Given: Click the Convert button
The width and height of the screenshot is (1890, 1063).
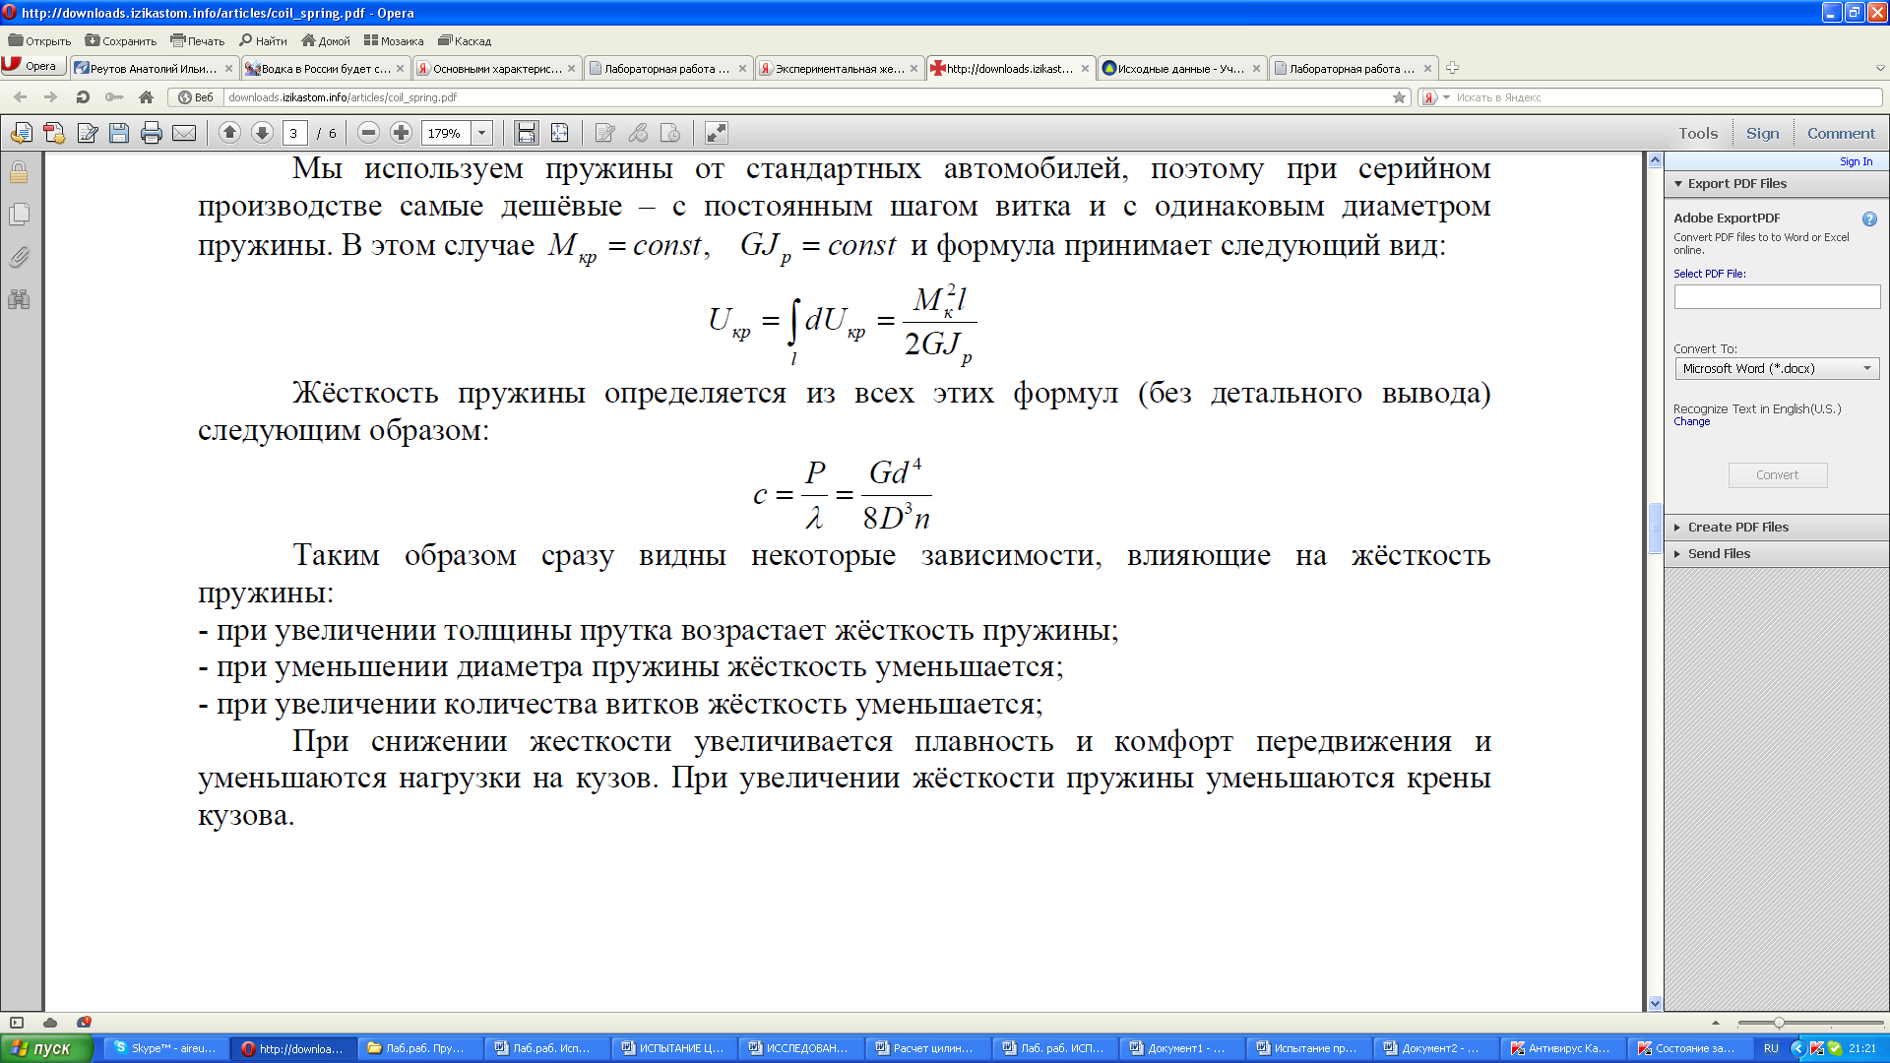Looking at the screenshot, I should (1777, 474).
